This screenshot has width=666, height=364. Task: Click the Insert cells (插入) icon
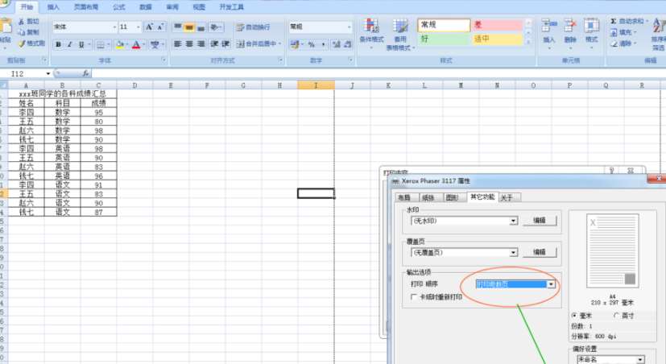(x=548, y=27)
